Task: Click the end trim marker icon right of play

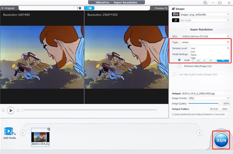Action: coord(18,111)
